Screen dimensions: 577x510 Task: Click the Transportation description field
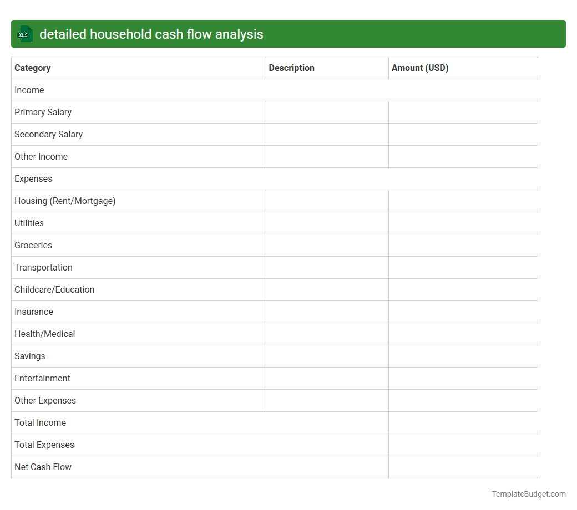[x=327, y=267]
